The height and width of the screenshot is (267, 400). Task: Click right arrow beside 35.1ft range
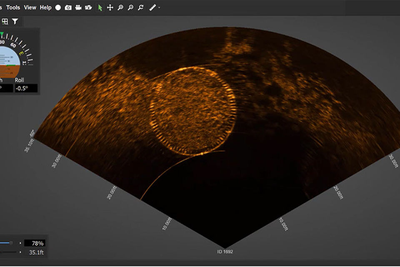pyautogui.click(x=20, y=252)
